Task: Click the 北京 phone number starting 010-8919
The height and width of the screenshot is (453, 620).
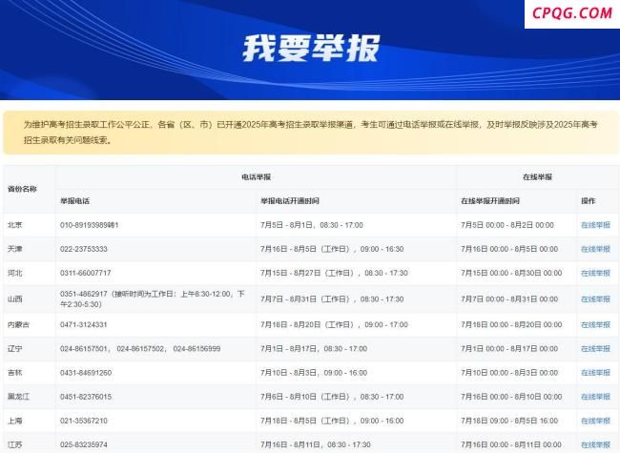Action: (x=90, y=225)
